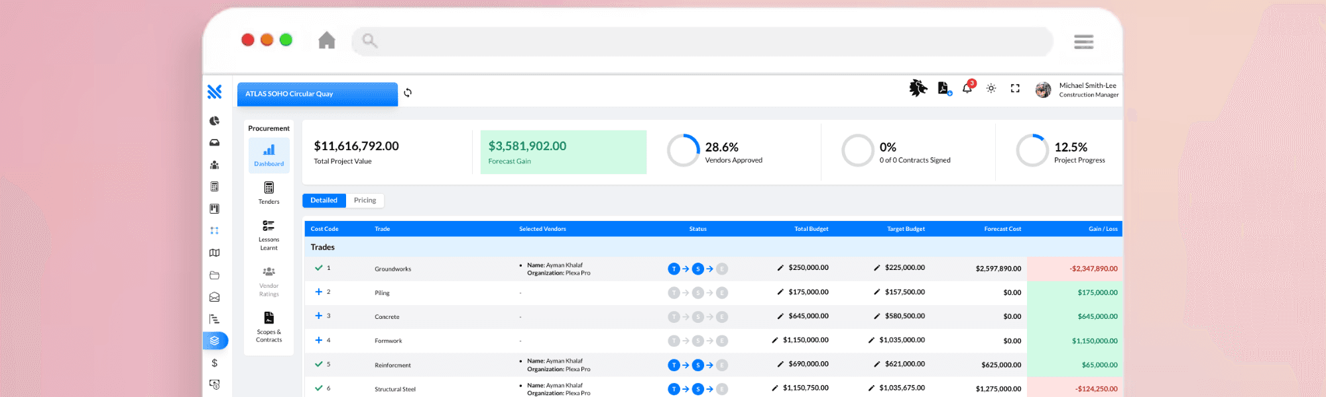Click the Vendors Approved 28.6% progress ring

(x=684, y=151)
